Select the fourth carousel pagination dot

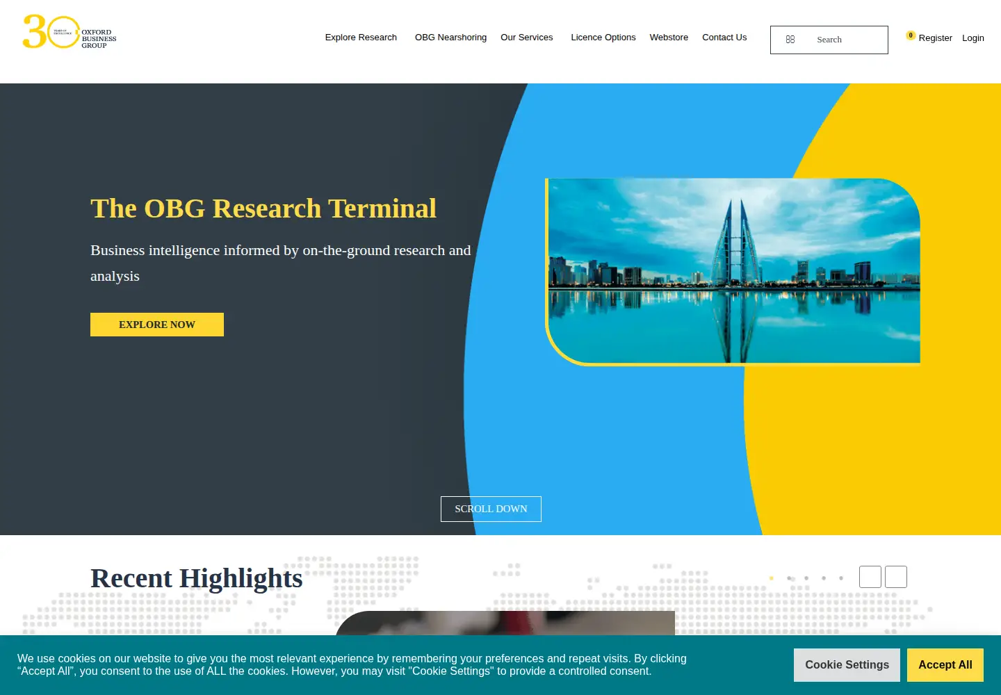[824, 578]
